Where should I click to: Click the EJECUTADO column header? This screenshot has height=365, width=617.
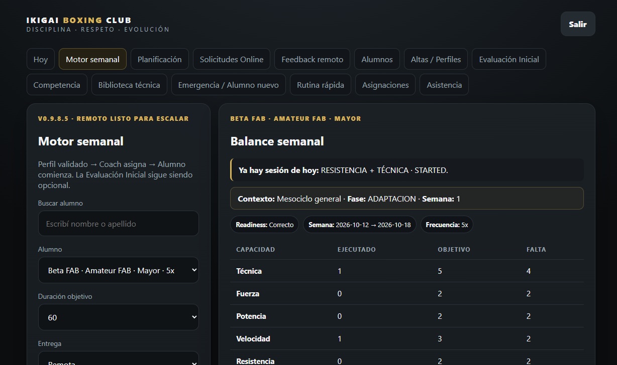[357, 249]
